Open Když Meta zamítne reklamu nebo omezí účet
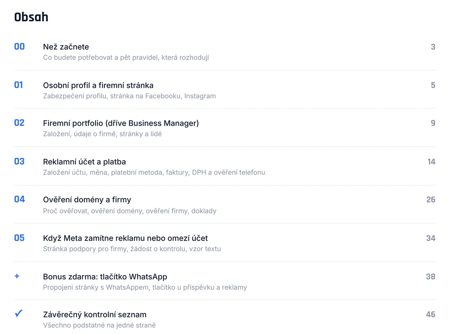 tap(125, 238)
